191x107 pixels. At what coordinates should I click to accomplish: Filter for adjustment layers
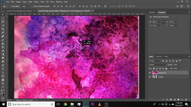pos(167,61)
